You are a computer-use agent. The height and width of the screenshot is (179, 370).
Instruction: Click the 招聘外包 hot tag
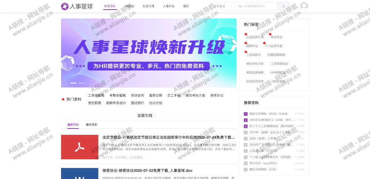[x=252, y=46]
